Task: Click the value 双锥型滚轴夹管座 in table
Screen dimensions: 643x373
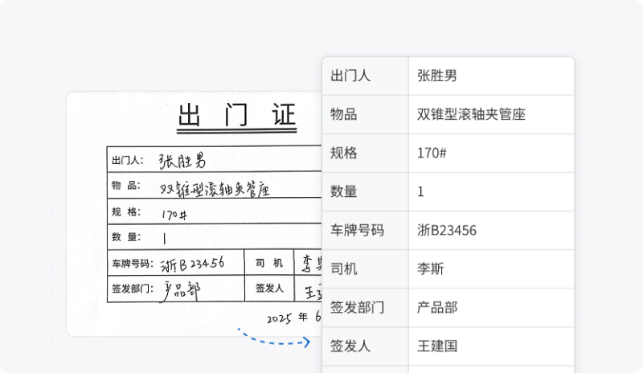Action: (x=472, y=115)
